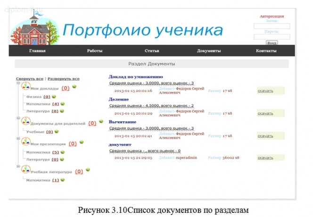Click the green ball in Литература row under Мои презентации

tap(62, 159)
